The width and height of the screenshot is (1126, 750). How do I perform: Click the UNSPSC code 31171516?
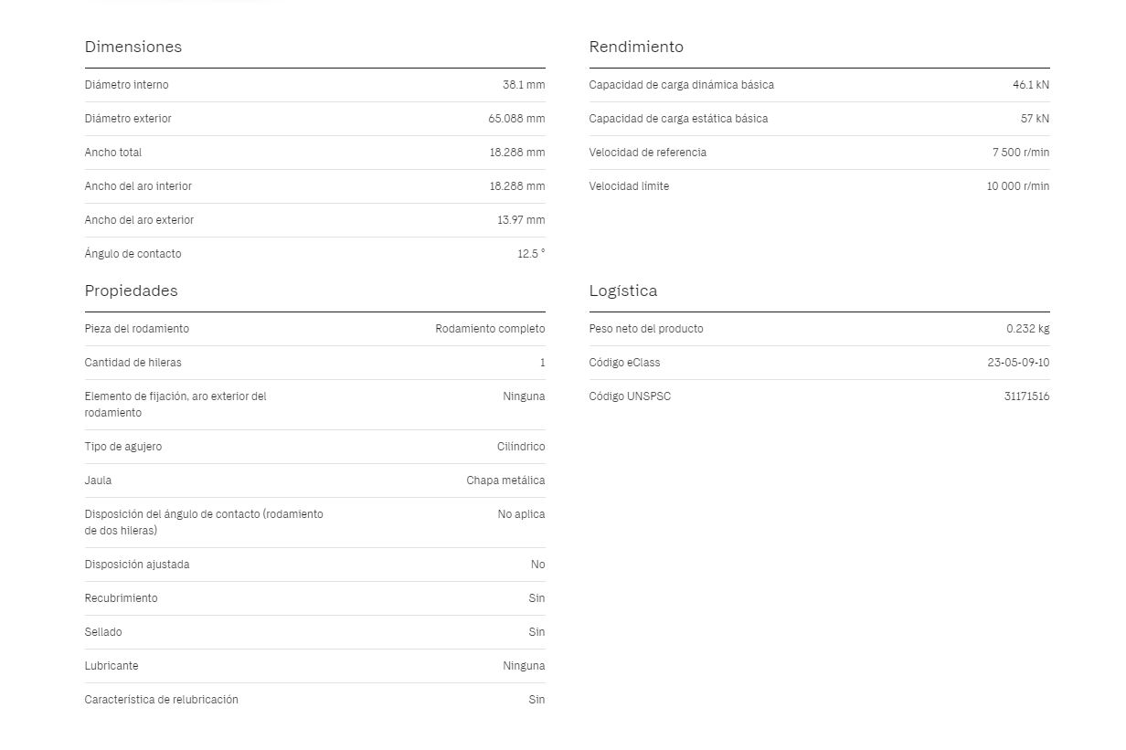point(1026,396)
